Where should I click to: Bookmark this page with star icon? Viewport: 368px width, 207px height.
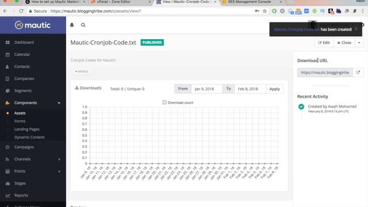(264, 11)
